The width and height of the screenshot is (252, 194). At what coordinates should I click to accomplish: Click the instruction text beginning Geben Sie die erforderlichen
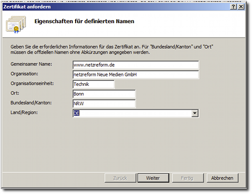pos(112,49)
